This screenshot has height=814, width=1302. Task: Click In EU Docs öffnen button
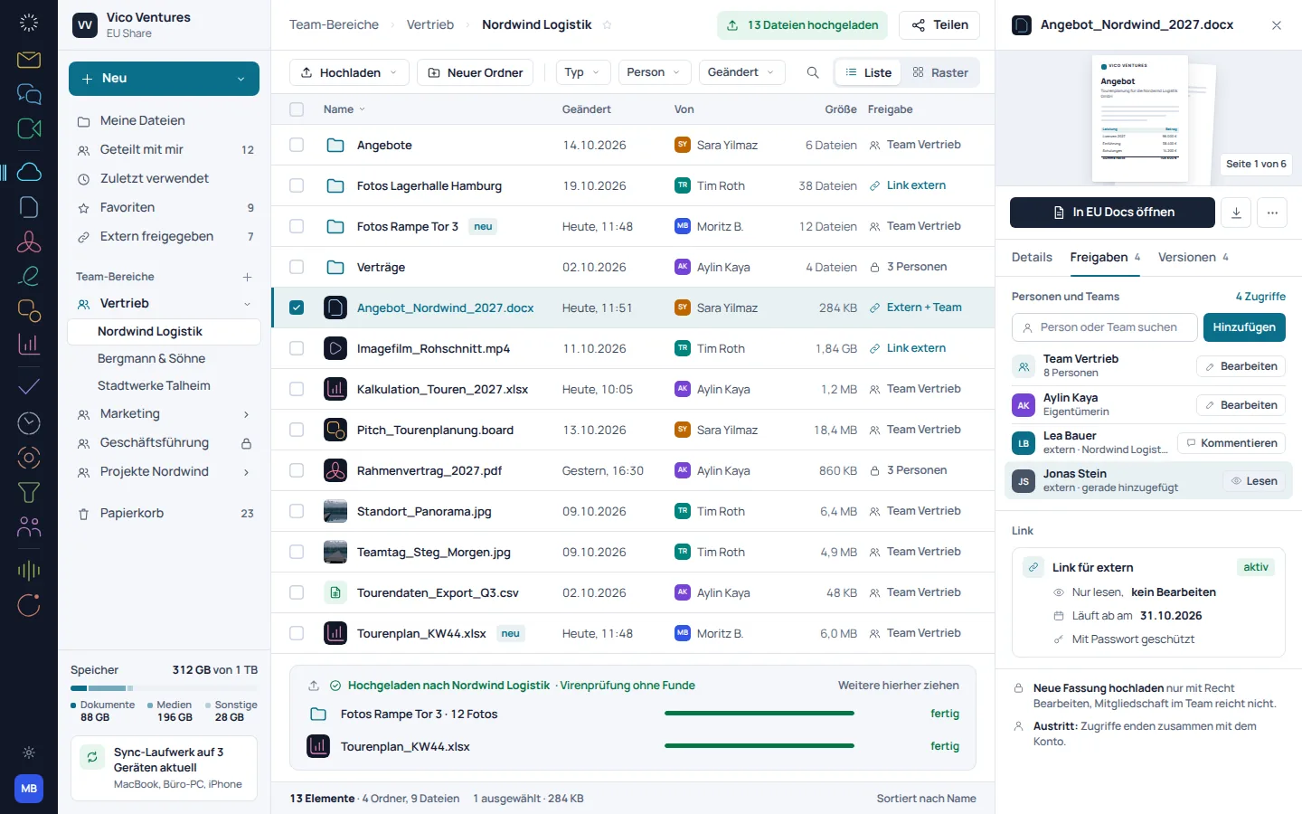[1112, 213]
